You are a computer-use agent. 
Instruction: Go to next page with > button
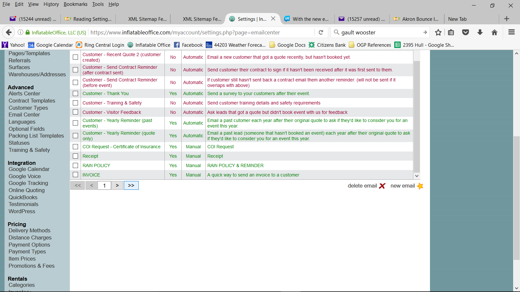click(x=117, y=185)
